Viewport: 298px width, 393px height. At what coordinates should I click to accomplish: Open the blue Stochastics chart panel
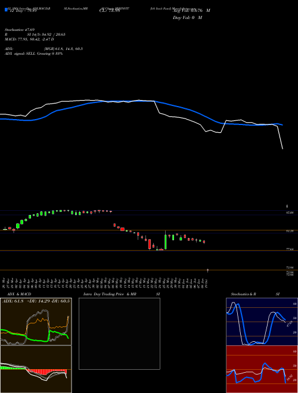(262, 322)
